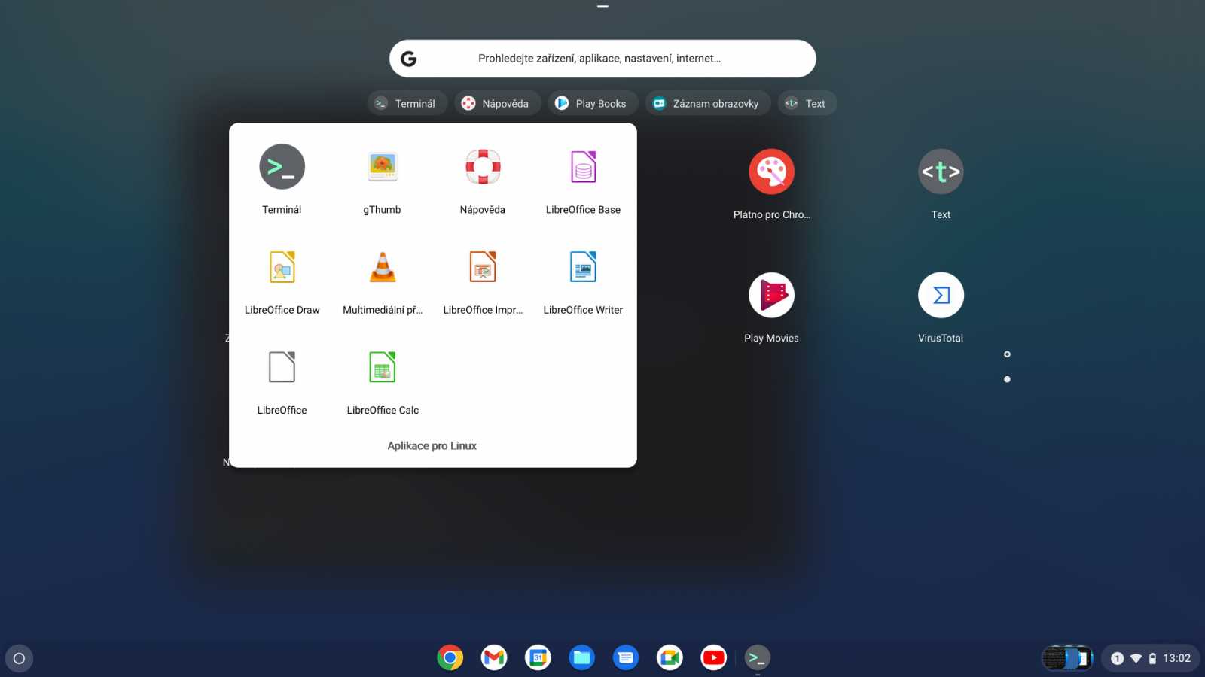Open the LibreOffice start center icon
This screenshot has height=677, width=1205.
(x=282, y=367)
